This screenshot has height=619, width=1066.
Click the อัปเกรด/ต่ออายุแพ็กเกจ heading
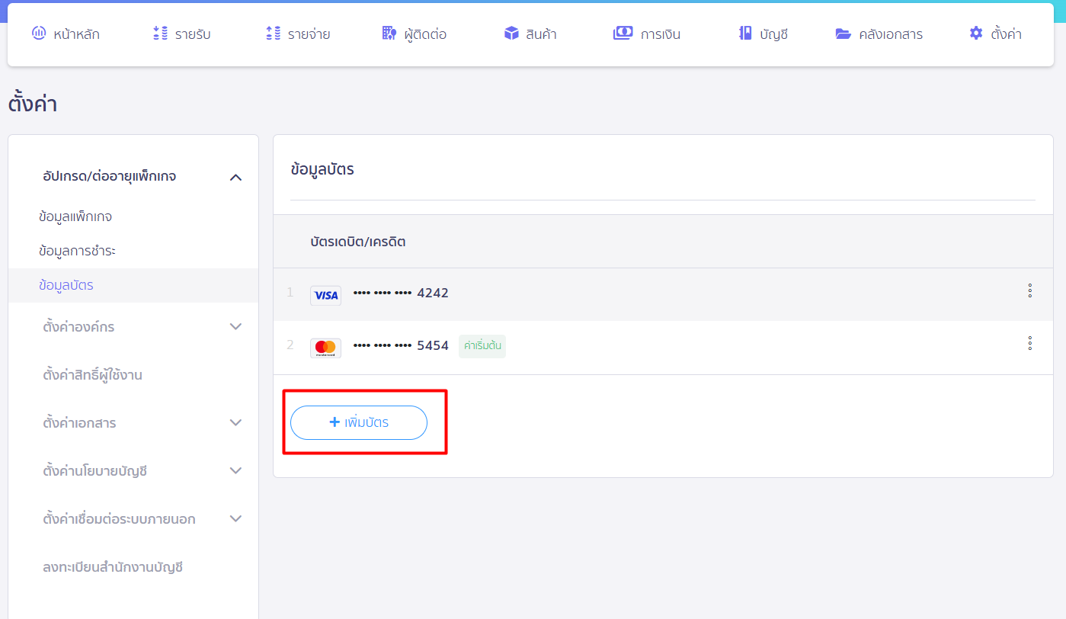tap(110, 176)
